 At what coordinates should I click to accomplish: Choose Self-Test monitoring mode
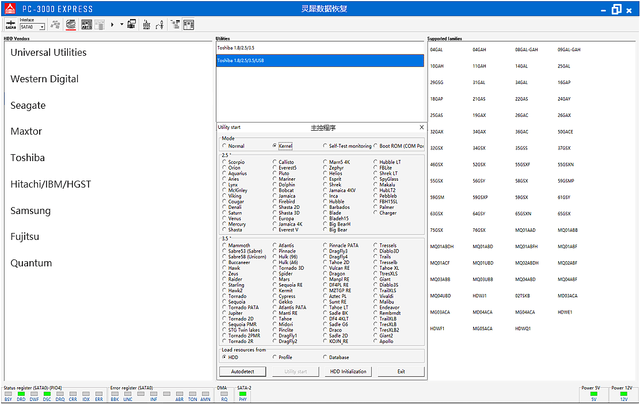325,146
